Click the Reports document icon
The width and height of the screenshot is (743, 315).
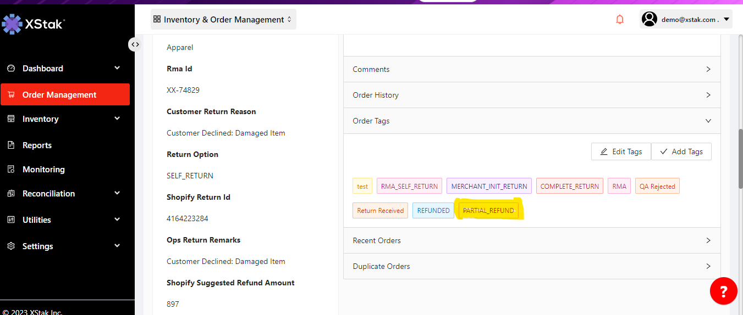[x=11, y=145]
